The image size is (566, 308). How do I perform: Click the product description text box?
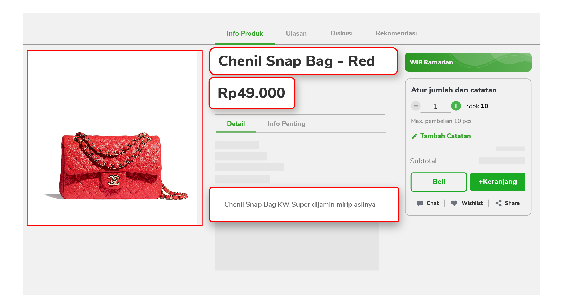304,204
